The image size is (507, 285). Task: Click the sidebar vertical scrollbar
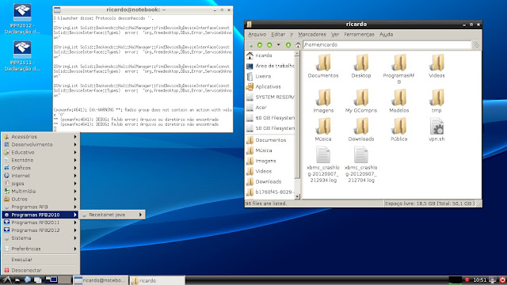297,125
